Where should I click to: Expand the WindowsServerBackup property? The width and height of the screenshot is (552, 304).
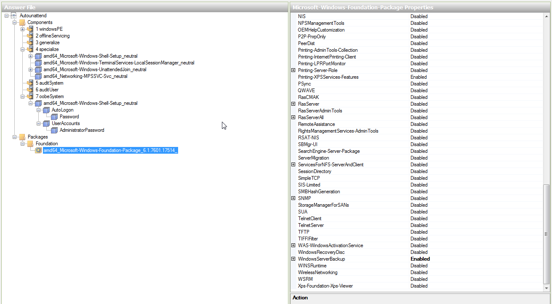click(293, 259)
